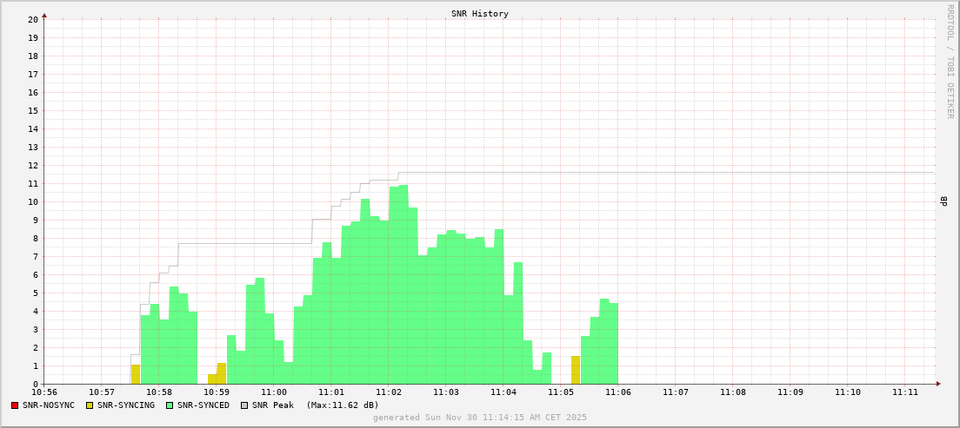Click the grey SNR Peak legend swatch
The height and width of the screenshot is (428, 960).
[244, 405]
